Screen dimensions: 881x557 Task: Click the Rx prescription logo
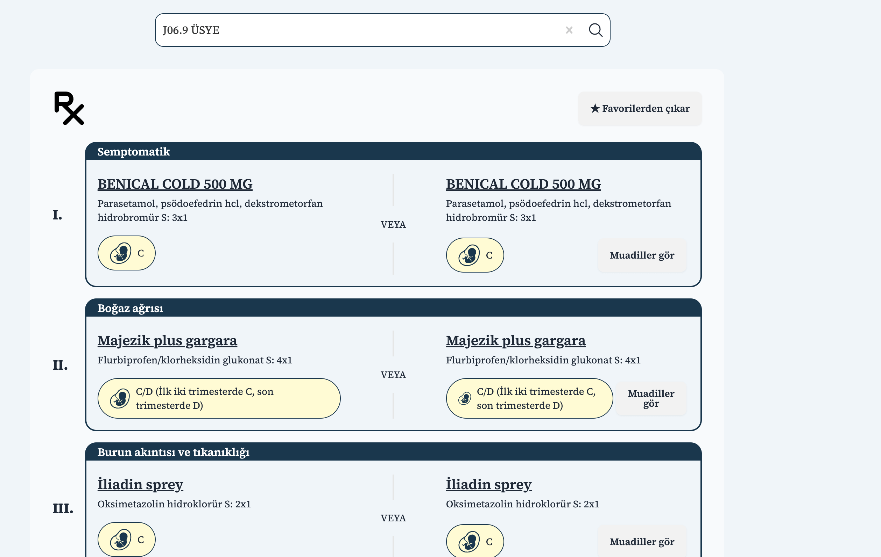click(x=69, y=108)
